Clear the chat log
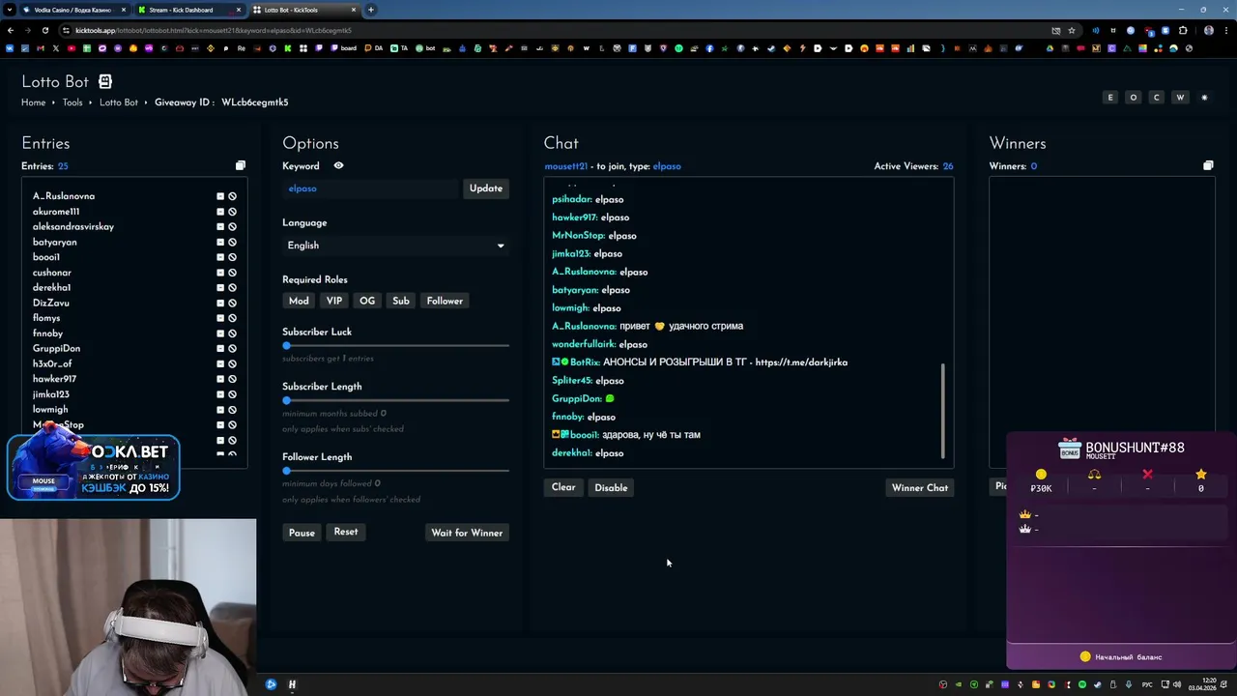Screen dimensions: 1237x696 (563, 487)
